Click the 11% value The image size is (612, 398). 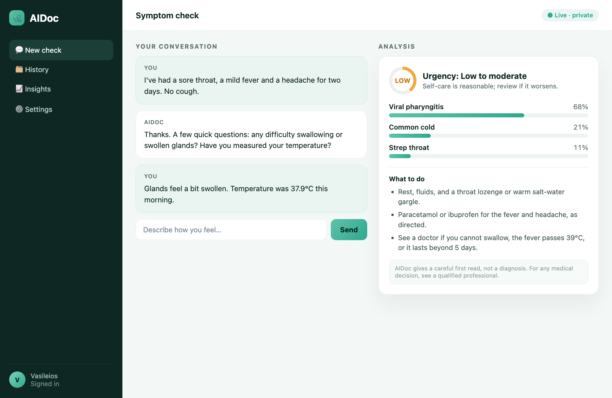pos(581,148)
